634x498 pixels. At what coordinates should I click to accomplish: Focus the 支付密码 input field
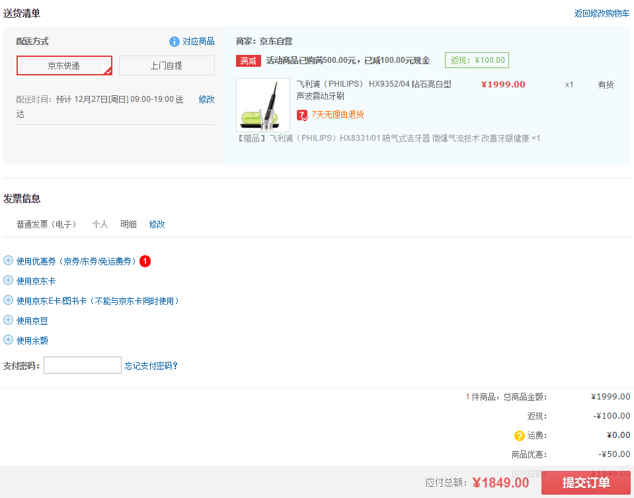tap(83, 365)
